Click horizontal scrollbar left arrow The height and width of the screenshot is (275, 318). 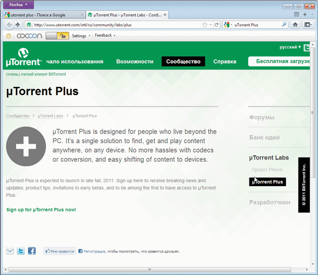5,270
